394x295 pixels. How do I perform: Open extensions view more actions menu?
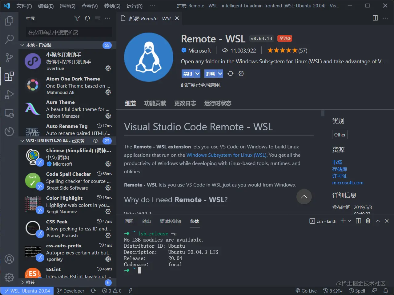[x=107, y=18]
